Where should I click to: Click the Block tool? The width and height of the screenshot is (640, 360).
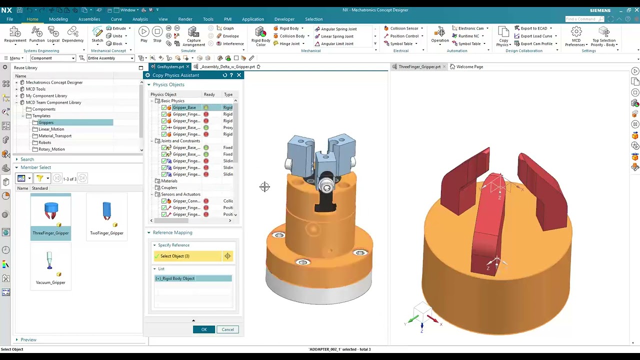pyautogui.click(x=114, y=43)
